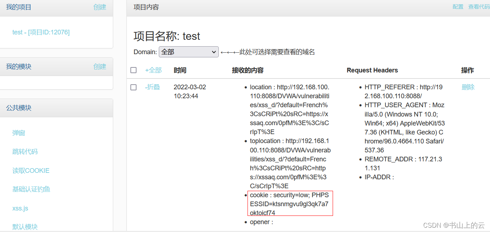
Task: Click the 我的项目 panel title
Action: (19, 7)
